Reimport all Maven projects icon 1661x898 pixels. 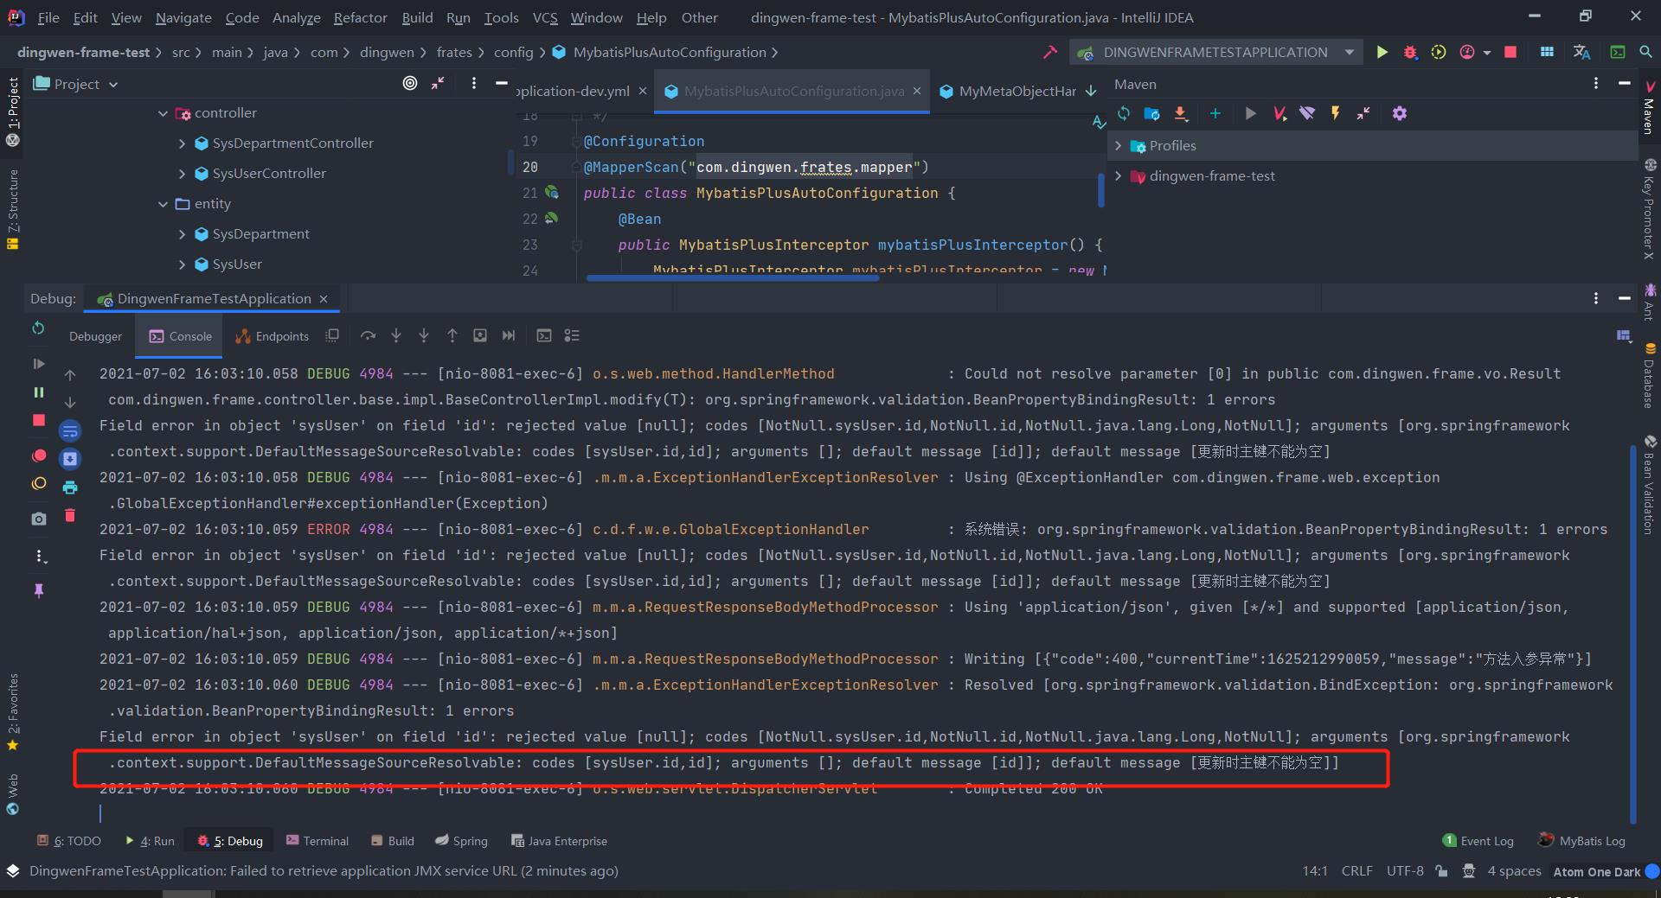tap(1123, 113)
